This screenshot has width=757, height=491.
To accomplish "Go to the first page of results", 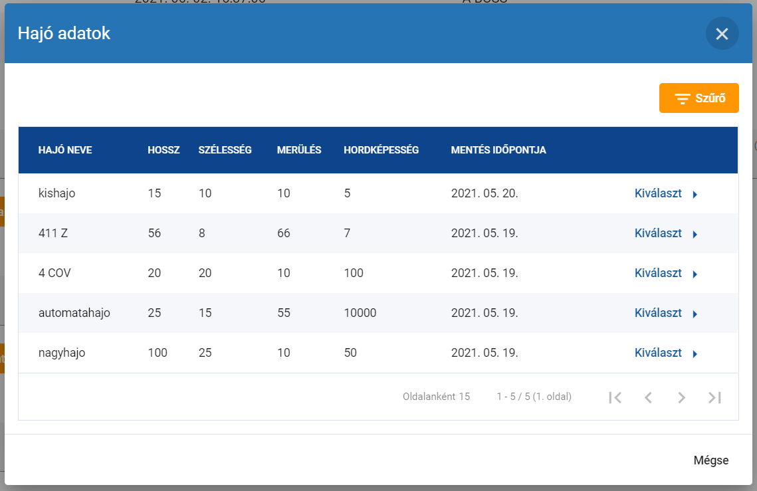I will click(x=615, y=397).
